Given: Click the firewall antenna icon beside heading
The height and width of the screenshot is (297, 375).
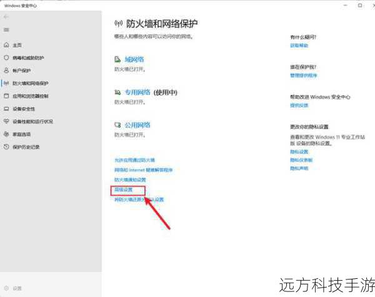Looking at the screenshot, I should [118, 23].
